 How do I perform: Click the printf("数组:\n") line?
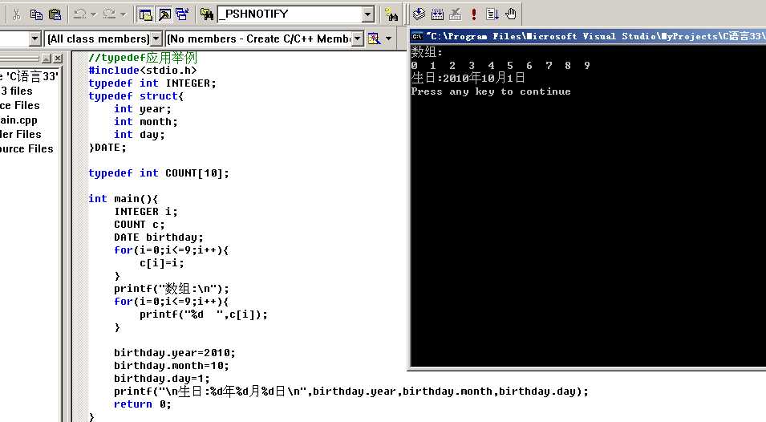tap(172, 288)
